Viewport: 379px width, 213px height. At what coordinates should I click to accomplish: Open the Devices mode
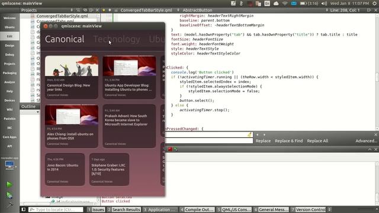point(9,101)
